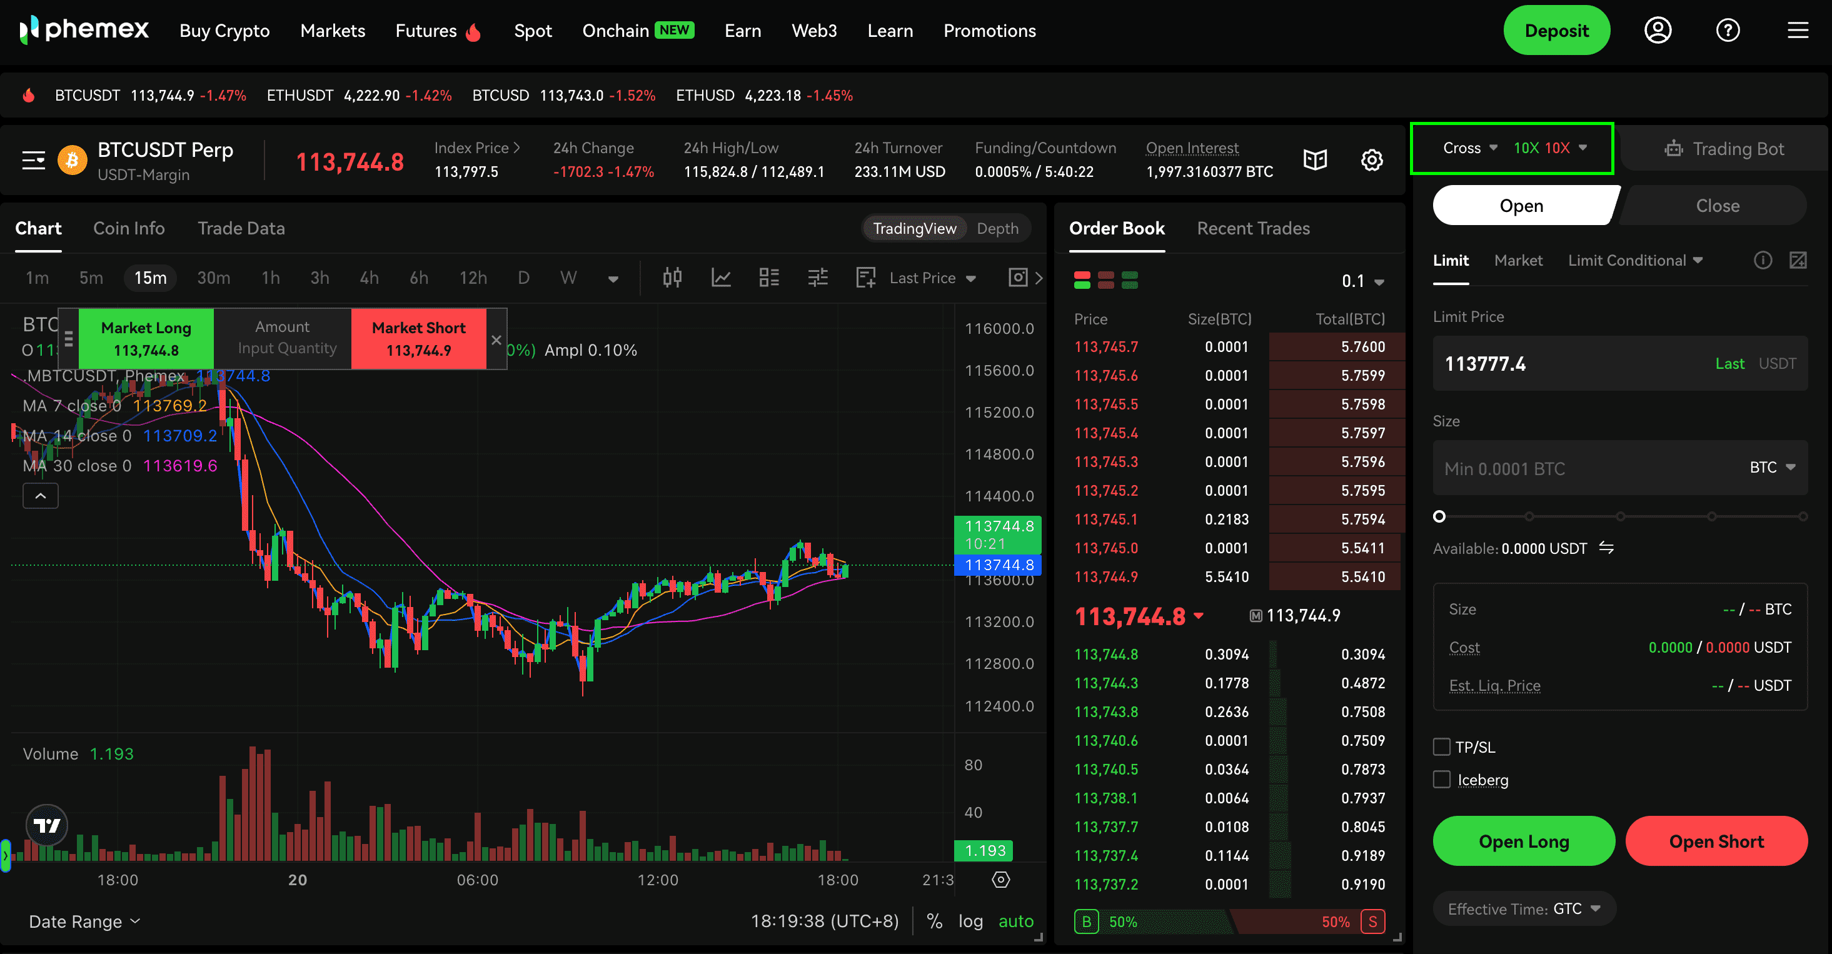Screen dimensions: 1832x954
Task: Click the Limit Price input field
Action: point(1619,363)
